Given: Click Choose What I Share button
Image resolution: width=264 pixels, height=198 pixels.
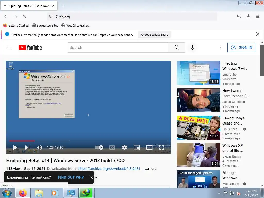Looking at the screenshot, I should pos(154,35).
